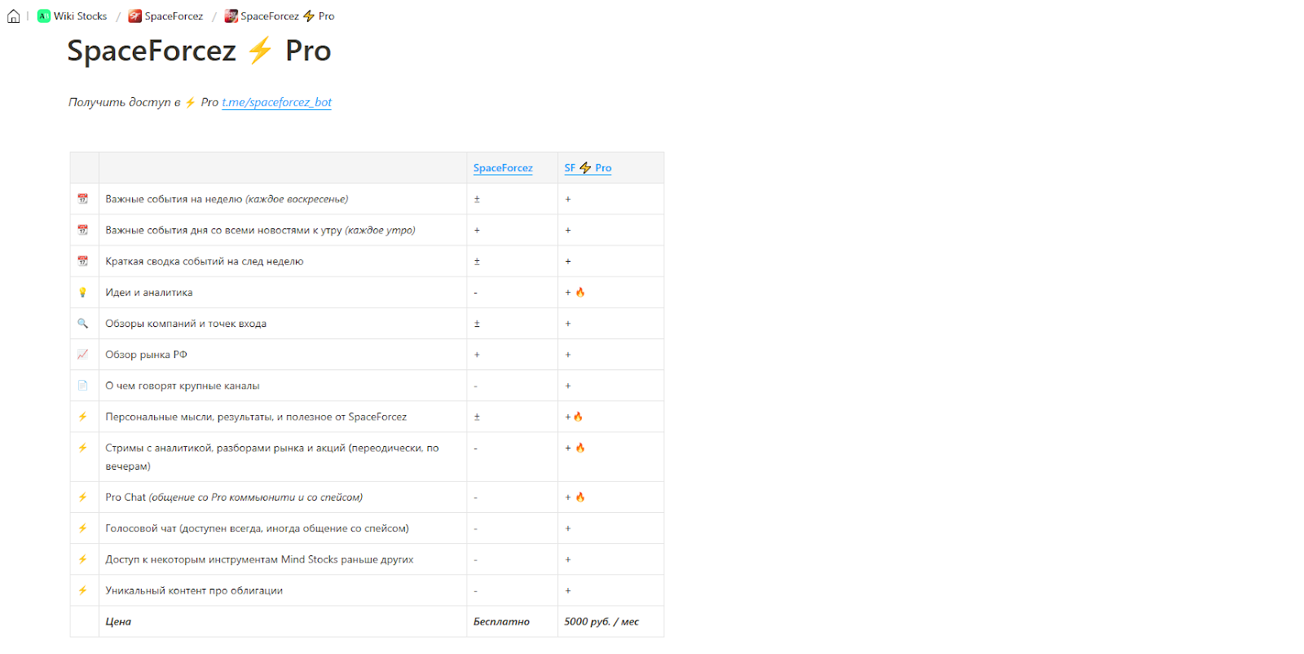Click calendar icon beside Краткая сводка row
The height and width of the screenshot is (654, 1304).
(x=83, y=261)
